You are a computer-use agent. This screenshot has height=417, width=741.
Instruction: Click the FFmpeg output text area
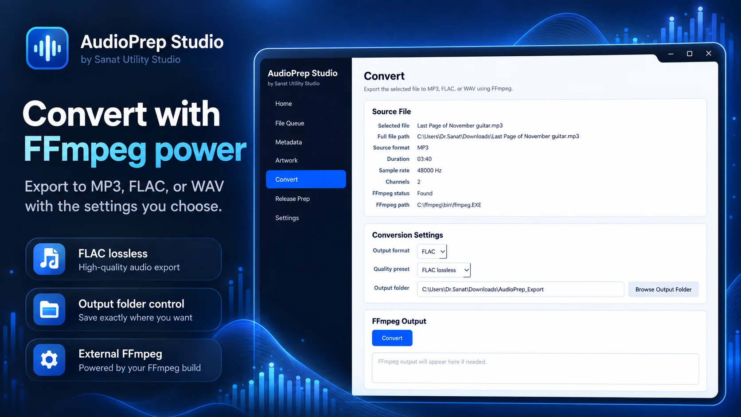535,369
